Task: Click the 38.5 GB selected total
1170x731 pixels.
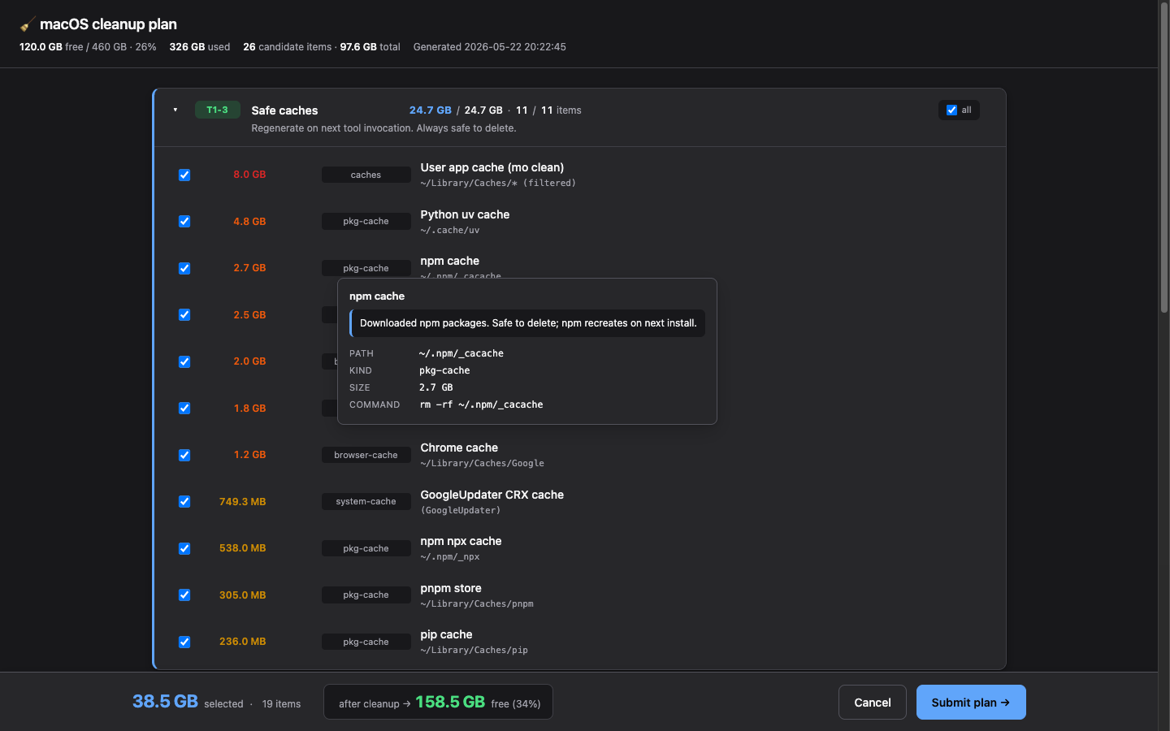Action: pyautogui.click(x=165, y=702)
